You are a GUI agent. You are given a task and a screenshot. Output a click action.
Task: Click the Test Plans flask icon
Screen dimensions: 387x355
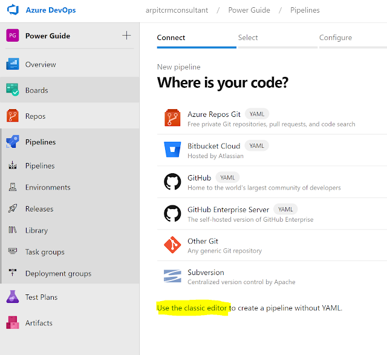point(13,297)
